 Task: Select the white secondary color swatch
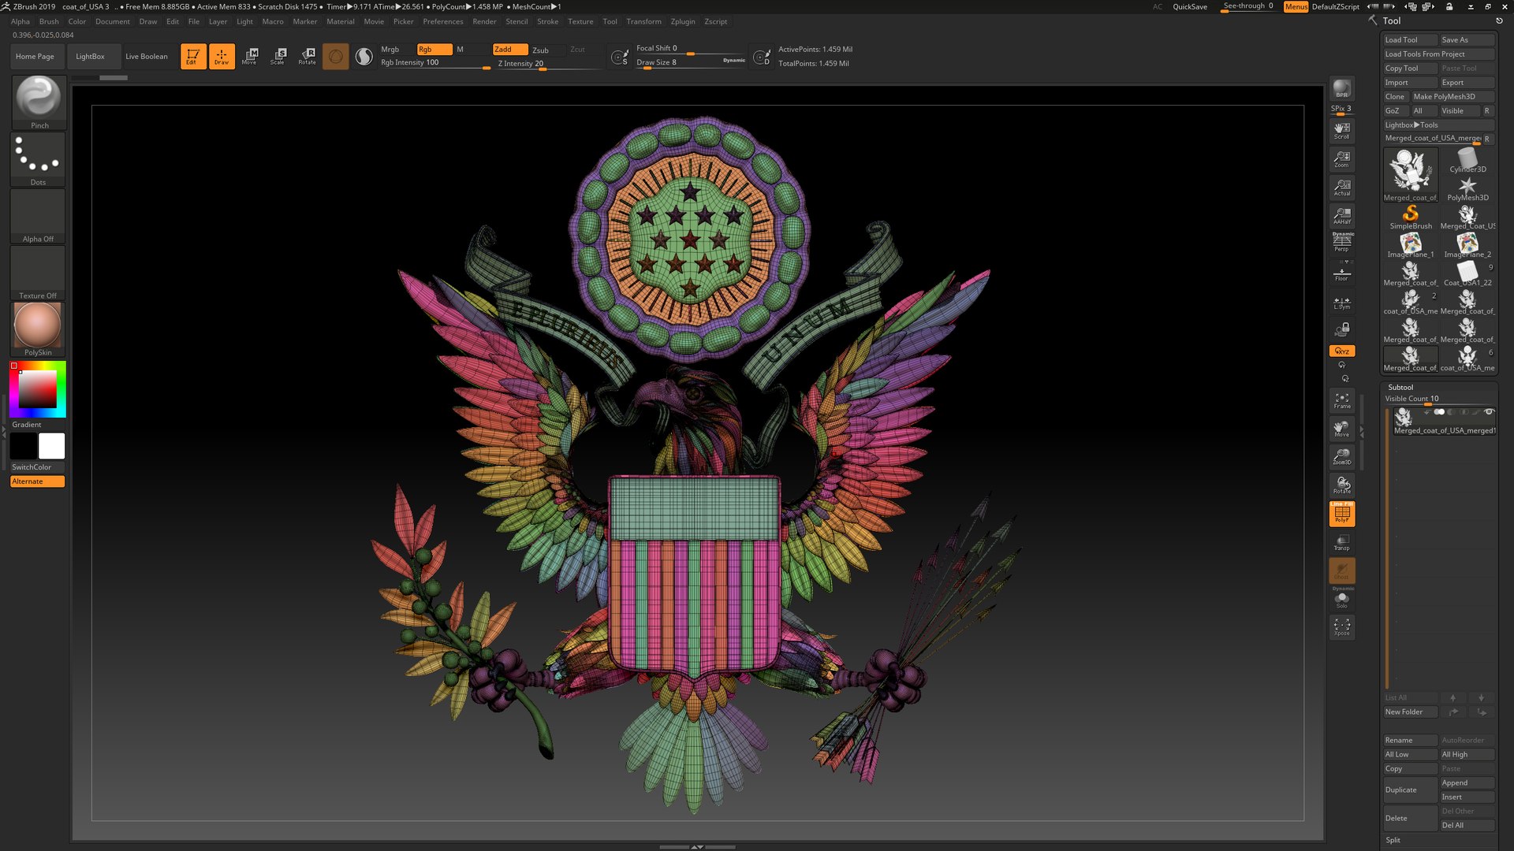click(x=52, y=446)
